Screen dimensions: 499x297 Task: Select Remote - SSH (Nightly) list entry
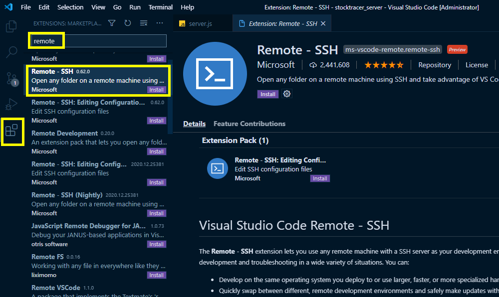(99, 204)
